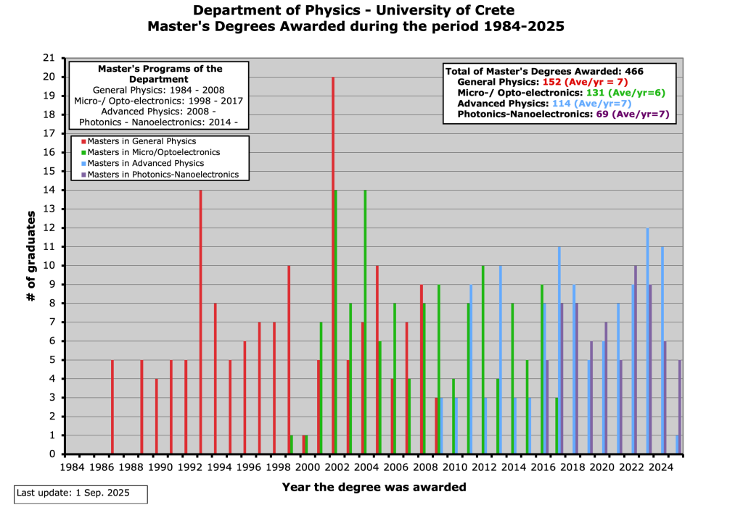
Task: Click the green Micro/Optoelectronics legend swatch
Action: [x=84, y=152]
